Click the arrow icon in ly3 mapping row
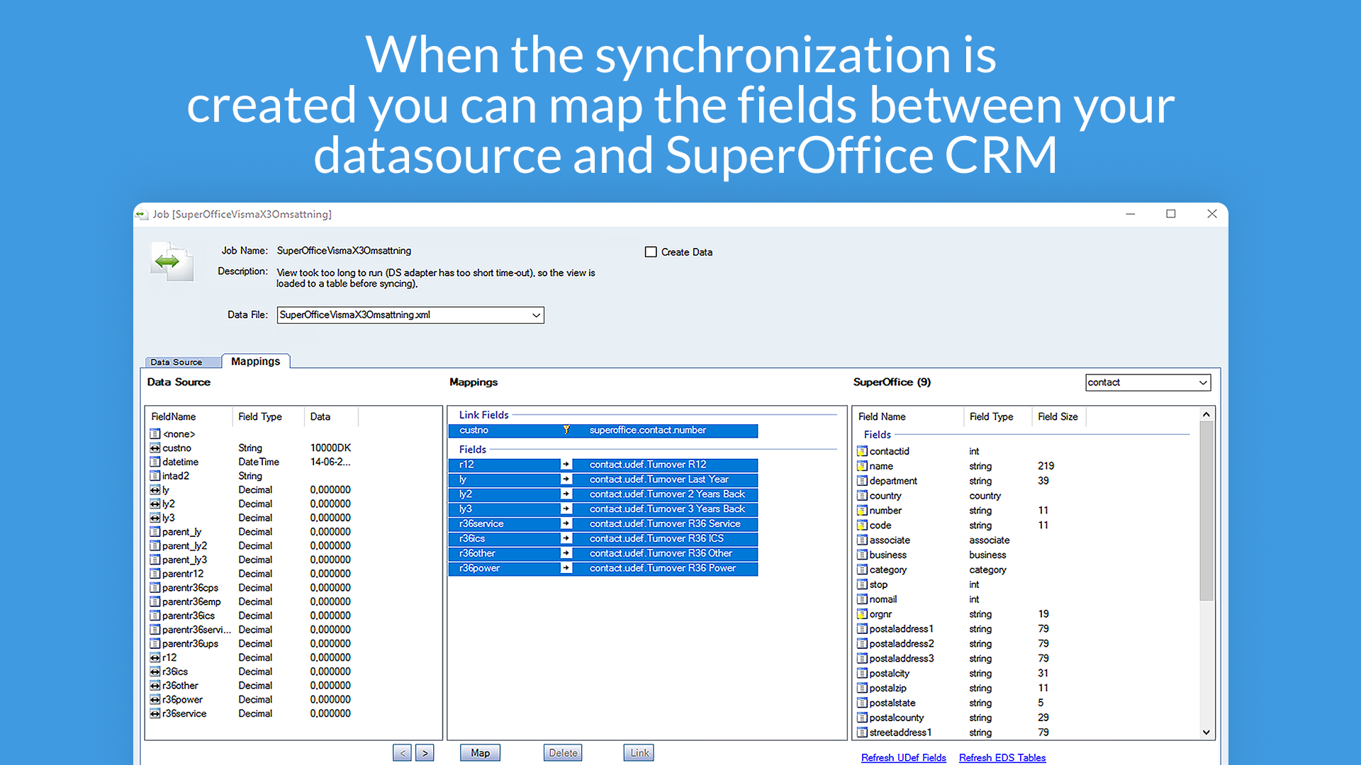 (566, 509)
